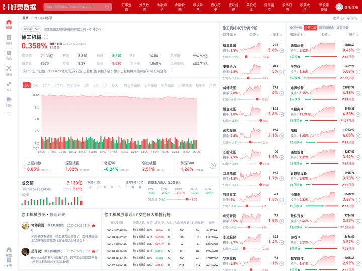362x271 pixels.
Task: Add 杭叉集团 using its plus icon
Action: click(282, 51)
